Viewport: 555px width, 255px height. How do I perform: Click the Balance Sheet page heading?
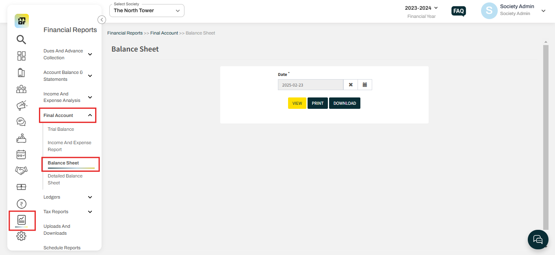coord(135,49)
